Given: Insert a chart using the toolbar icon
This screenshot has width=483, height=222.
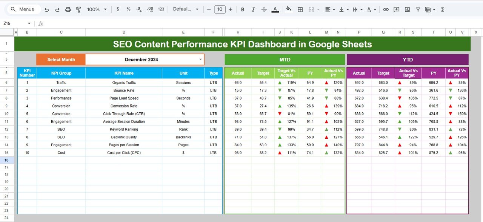Looking at the screenshot, I should click(x=407, y=9).
